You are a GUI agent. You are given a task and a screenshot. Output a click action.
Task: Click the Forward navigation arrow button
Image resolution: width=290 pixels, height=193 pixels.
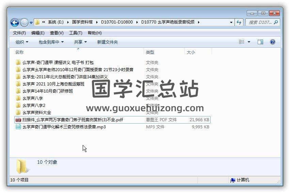pyautogui.click(x=24, y=22)
